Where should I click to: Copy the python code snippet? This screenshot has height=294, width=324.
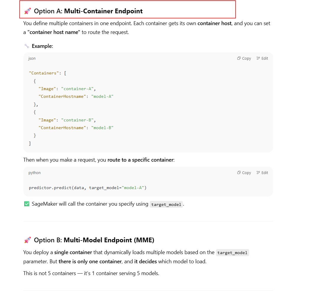(244, 173)
